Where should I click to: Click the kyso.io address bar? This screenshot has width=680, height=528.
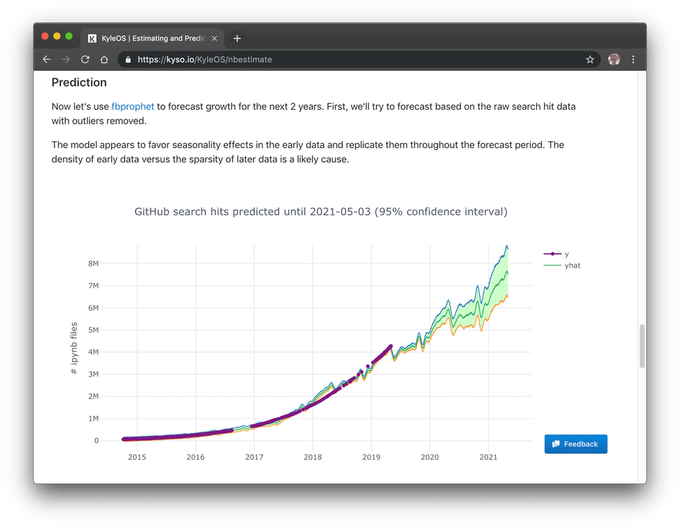point(359,60)
